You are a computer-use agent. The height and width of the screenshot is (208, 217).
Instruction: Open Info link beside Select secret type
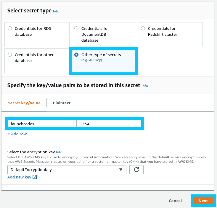[56, 11]
